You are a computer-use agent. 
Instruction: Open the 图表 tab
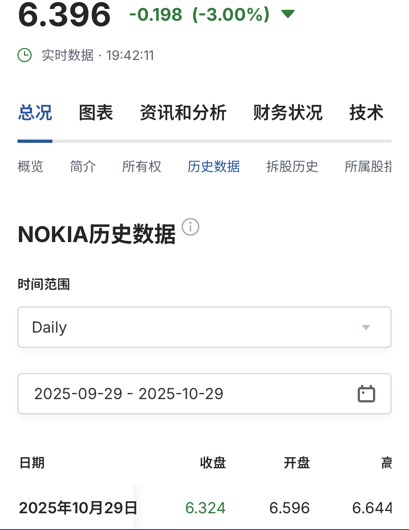96,113
